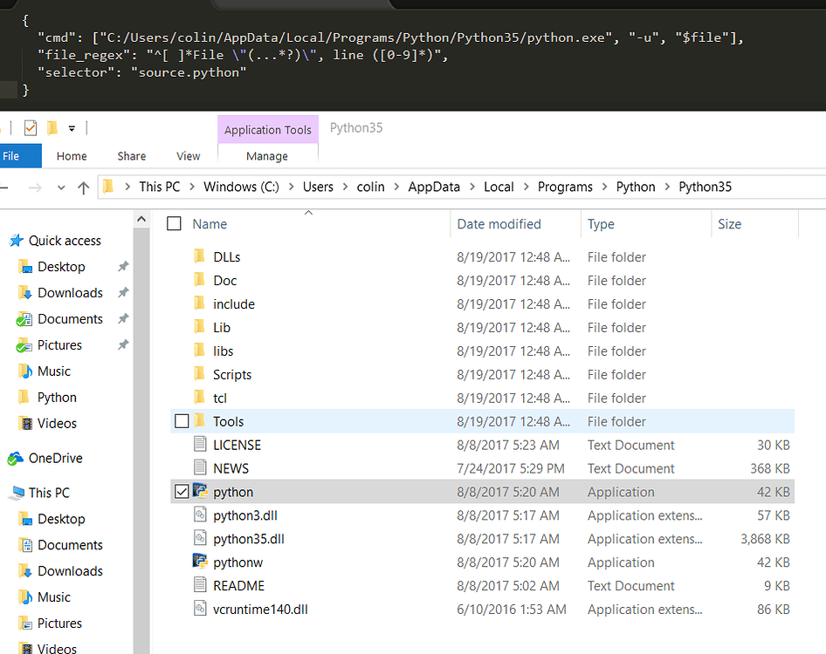
Task: Open the Python folder under Quick access
Action: tap(55, 397)
